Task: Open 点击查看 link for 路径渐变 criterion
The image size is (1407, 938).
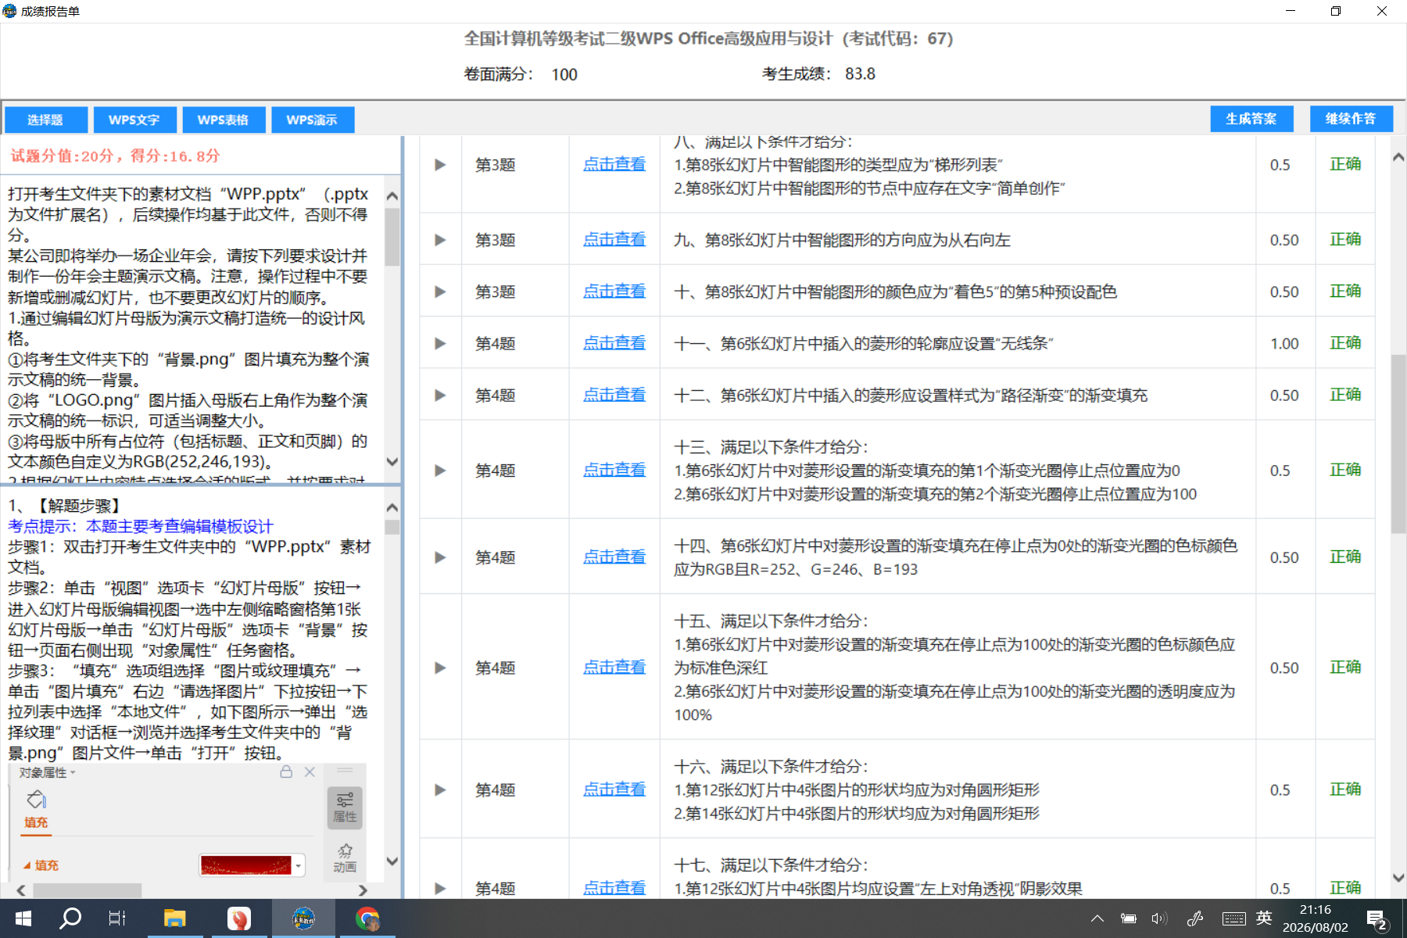Action: (x=614, y=395)
